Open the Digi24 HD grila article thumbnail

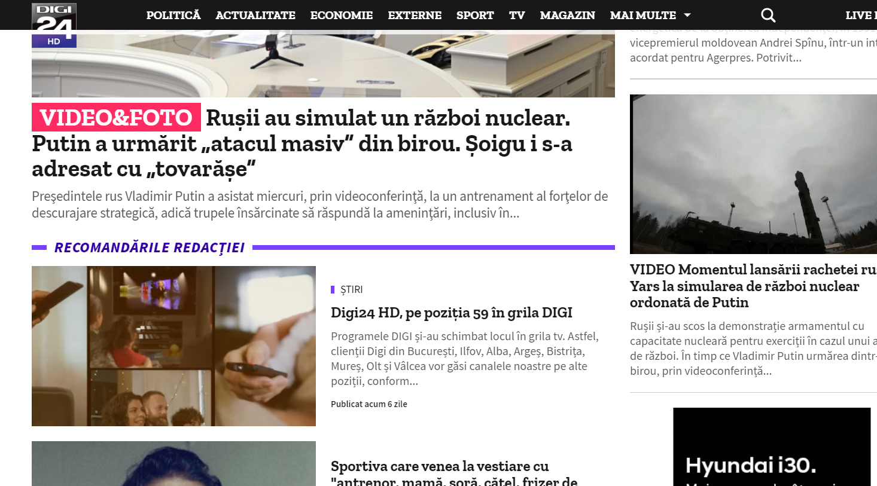coord(173,346)
